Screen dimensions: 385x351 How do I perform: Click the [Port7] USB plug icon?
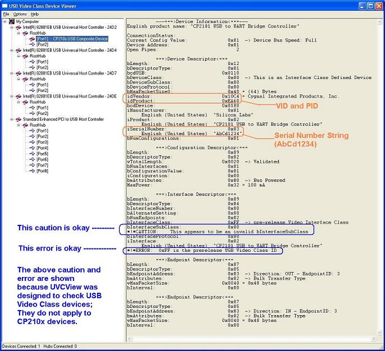[x=32, y=165]
